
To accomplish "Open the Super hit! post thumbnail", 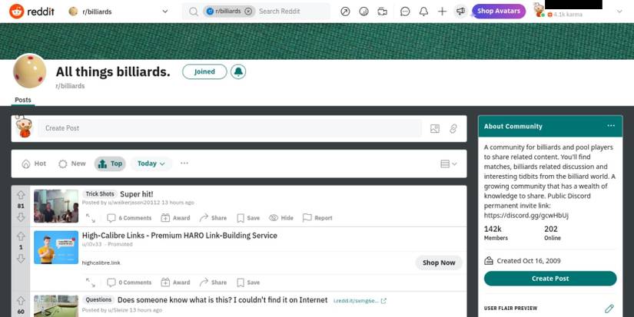I will [x=56, y=206].
